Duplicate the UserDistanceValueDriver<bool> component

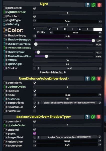tap(93, 79)
